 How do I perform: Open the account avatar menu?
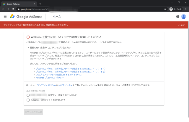[x=184, y=17]
